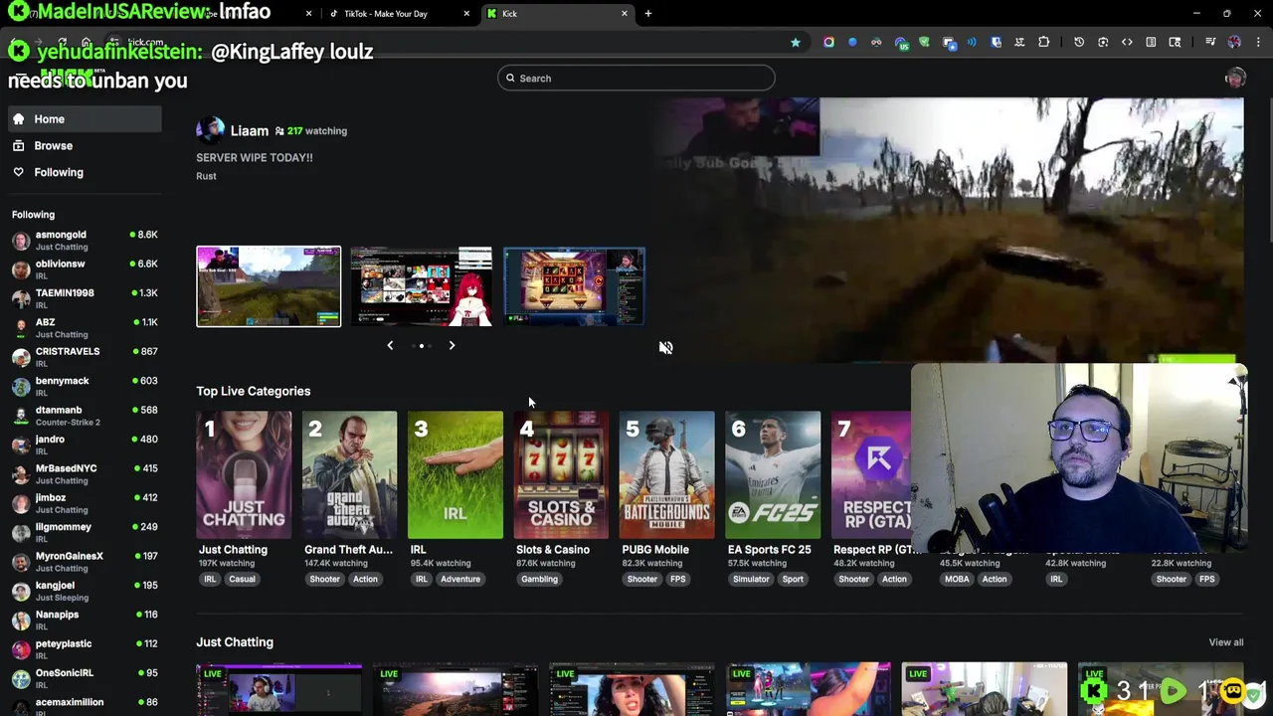Open the Browse section in the sidebar
1273x716 pixels.
click(85, 146)
